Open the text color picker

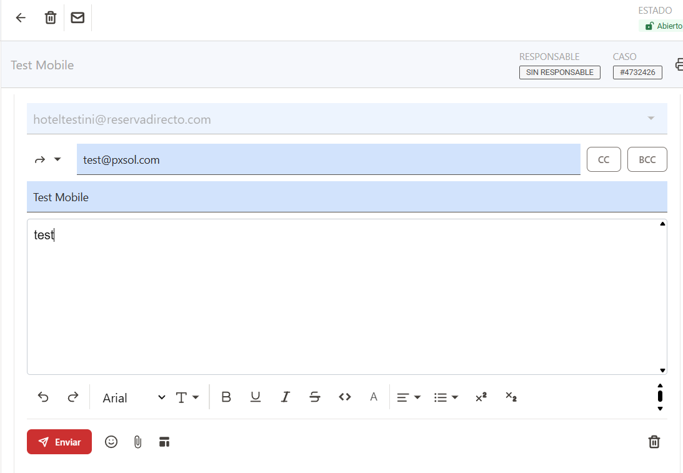(374, 397)
